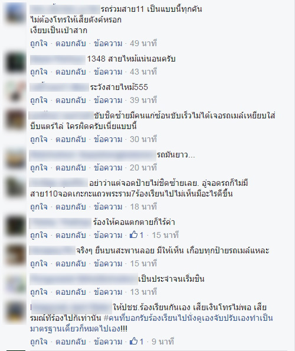
Task: Click ถูกใจ on the 49-minute comment
Action: point(39,43)
